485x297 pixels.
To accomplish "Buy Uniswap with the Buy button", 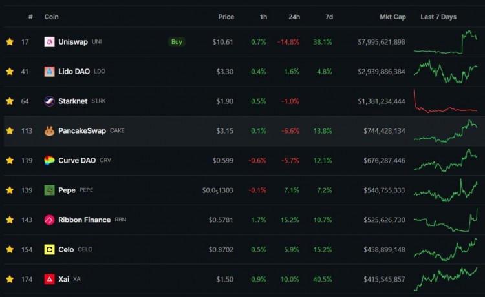I will (177, 42).
